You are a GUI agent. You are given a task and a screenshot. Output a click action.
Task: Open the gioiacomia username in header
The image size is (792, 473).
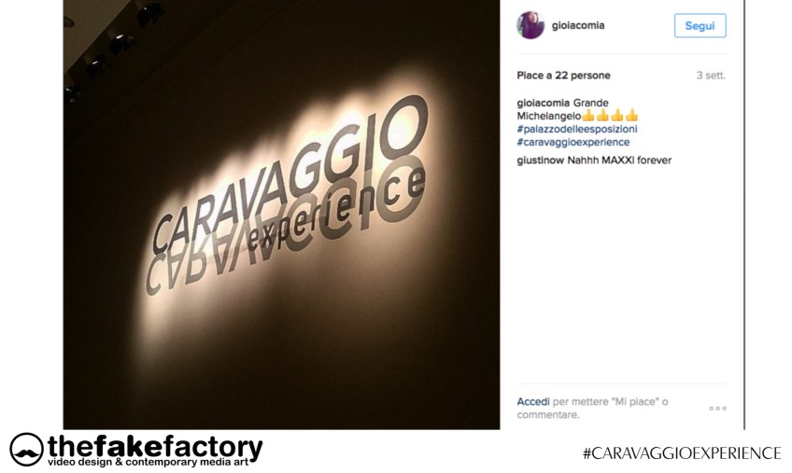tap(578, 25)
